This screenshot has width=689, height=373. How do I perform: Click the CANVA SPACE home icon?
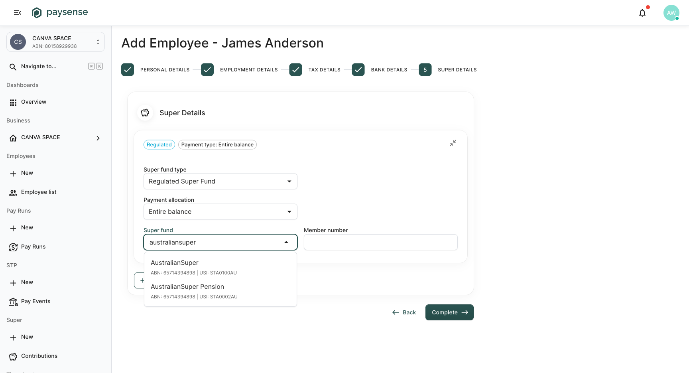pos(13,138)
